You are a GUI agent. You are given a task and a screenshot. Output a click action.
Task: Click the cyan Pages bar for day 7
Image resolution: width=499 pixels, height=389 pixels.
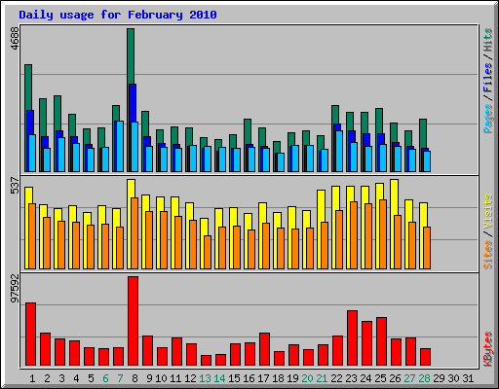coord(120,146)
